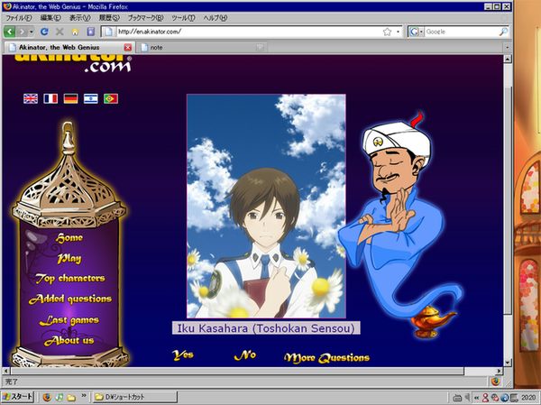Screen dimensions: 541x405
Task: Click the Firefox icon in the status bar
Action: tap(495, 382)
